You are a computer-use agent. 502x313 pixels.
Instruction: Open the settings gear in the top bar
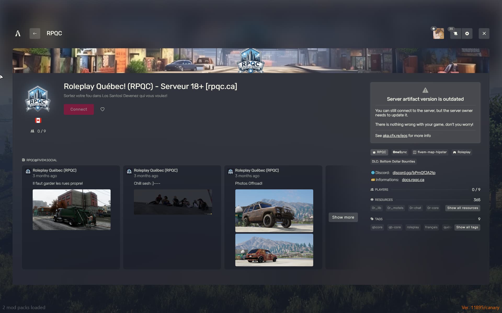(467, 33)
